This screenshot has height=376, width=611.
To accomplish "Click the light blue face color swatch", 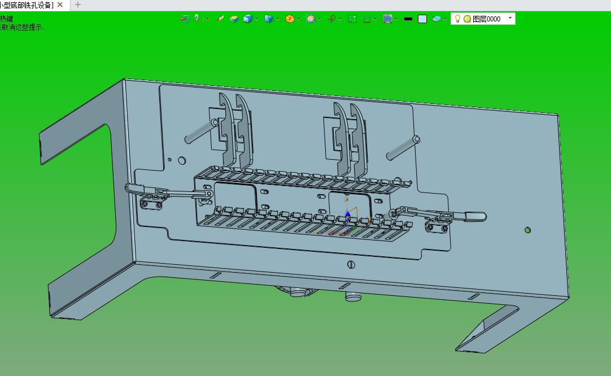I will coord(422,19).
